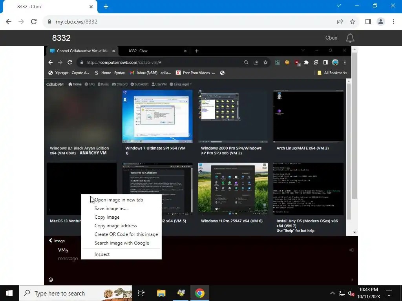Viewport: 402px width, 301px height.
Task: Bookmark this tab with the star icon
Action: coord(353,22)
